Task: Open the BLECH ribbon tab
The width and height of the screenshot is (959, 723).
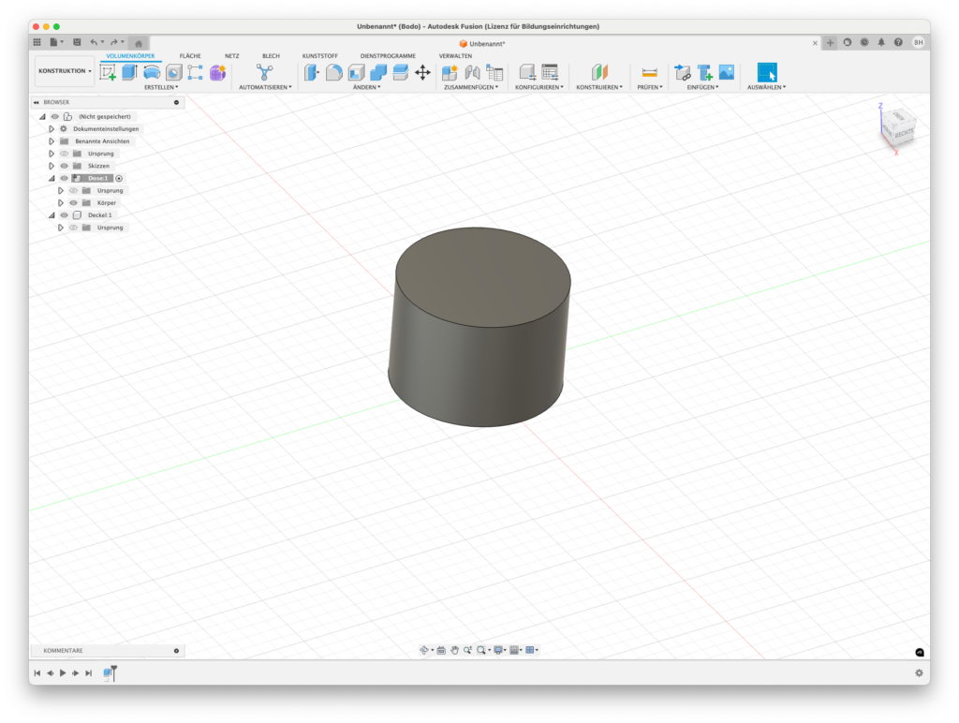Action: click(271, 56)
